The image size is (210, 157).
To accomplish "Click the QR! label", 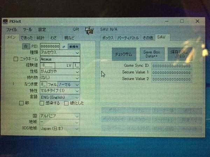I will tap(76, 30).
